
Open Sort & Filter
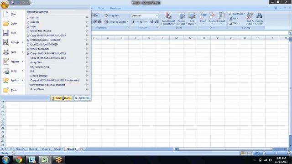pos(250,19)
